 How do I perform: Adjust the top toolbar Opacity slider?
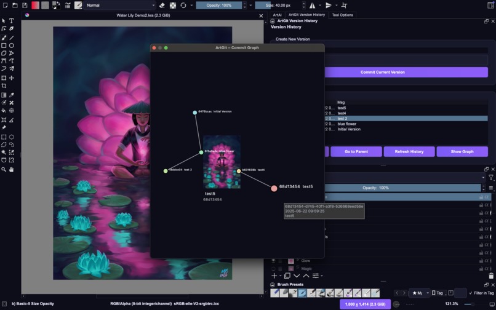(x=219, y=6)
